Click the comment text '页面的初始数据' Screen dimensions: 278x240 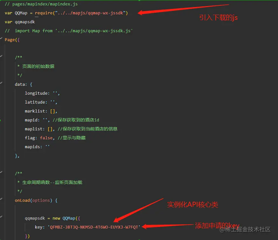pyautogui.click(x=38, y=66)
